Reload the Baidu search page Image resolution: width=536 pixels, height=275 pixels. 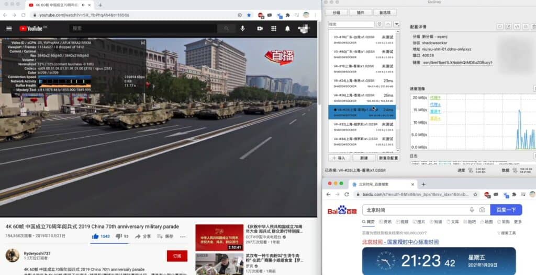pyautogui.click(x=347, y=194)
